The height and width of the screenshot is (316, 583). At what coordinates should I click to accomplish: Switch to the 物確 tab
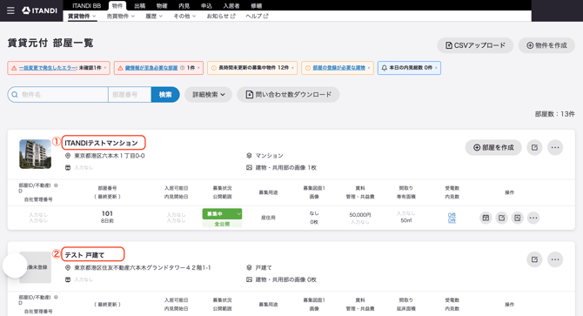coord(162,5)
